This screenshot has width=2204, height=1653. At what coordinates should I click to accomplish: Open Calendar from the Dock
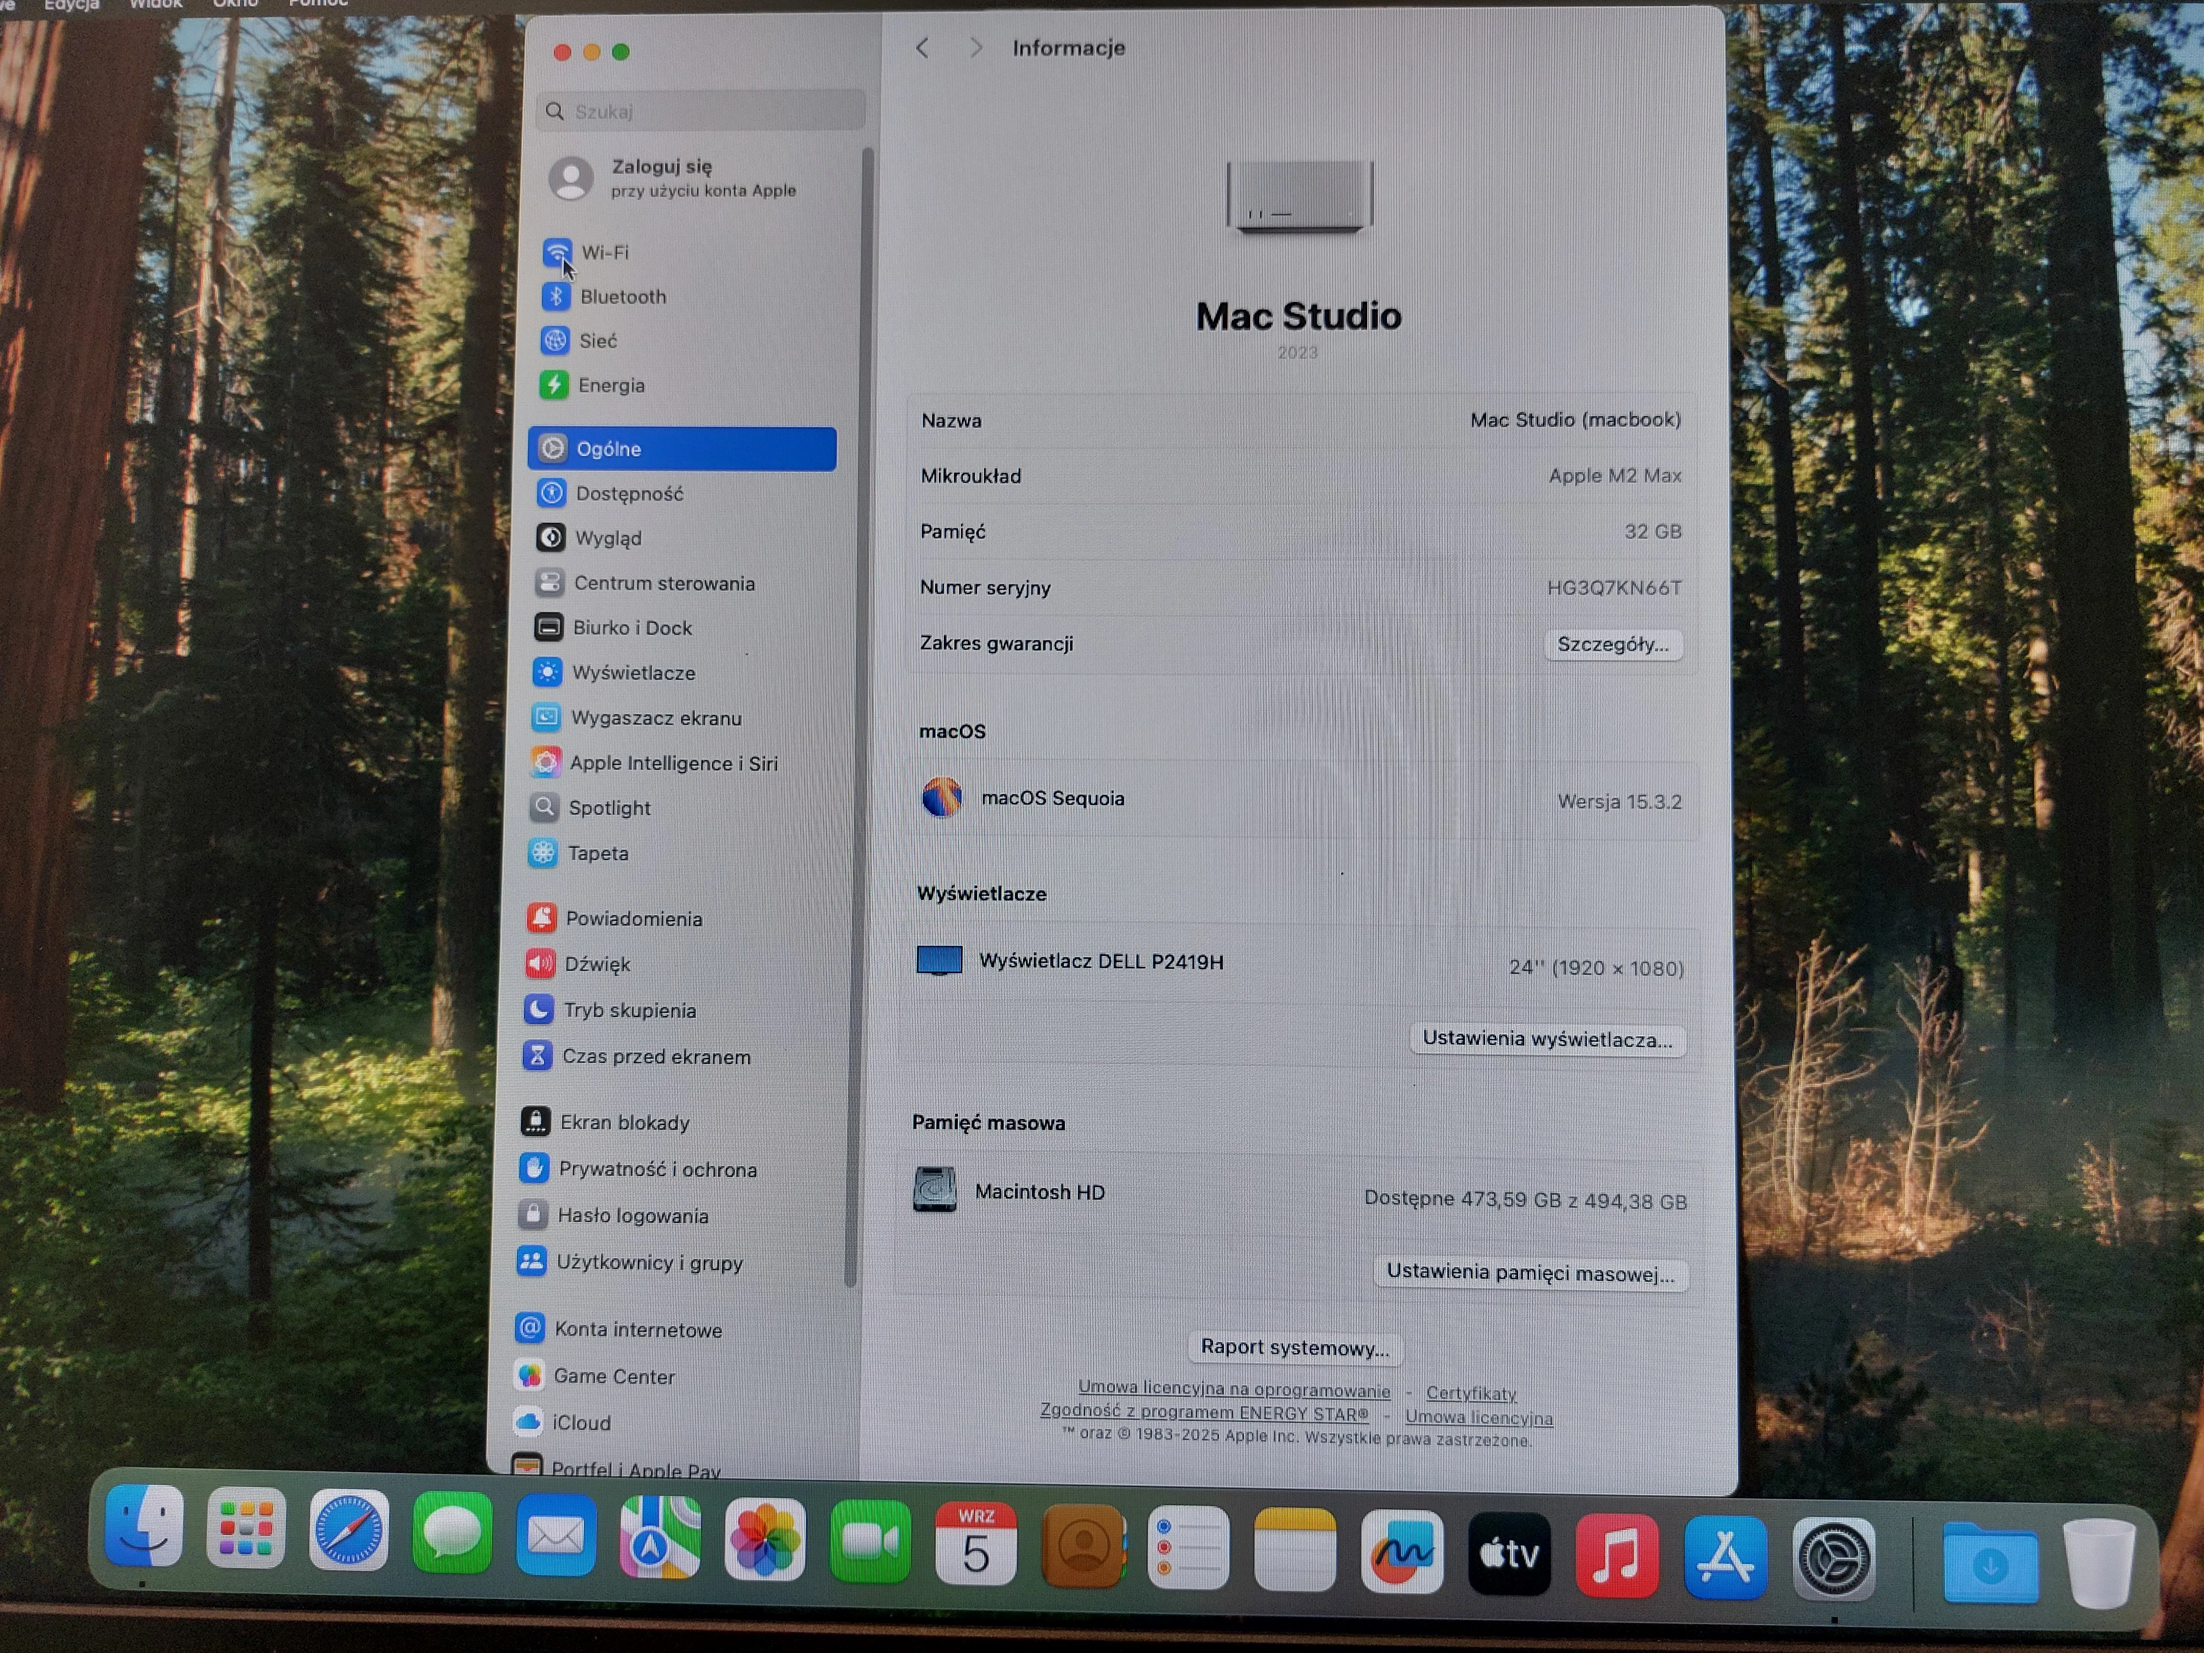coord(976,1544)
